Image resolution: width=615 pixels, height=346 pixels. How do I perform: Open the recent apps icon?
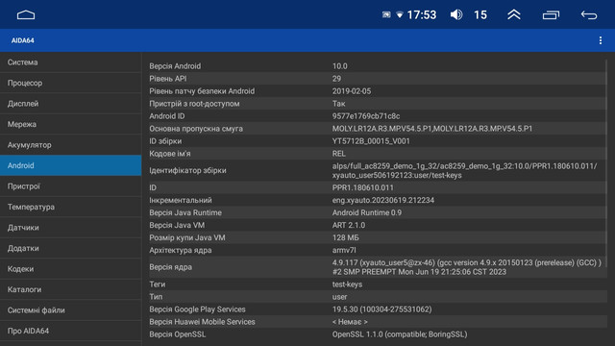click(x=551, y=15)
